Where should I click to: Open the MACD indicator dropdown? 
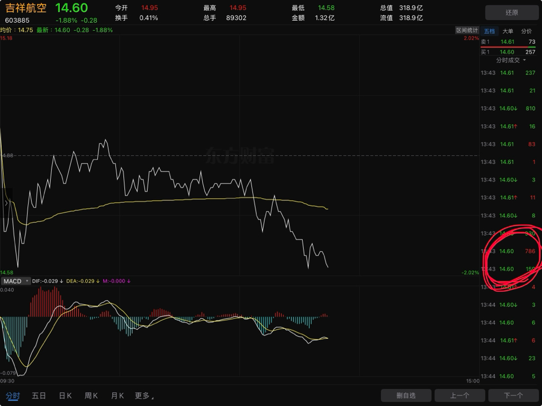click(x=15, y=281)
